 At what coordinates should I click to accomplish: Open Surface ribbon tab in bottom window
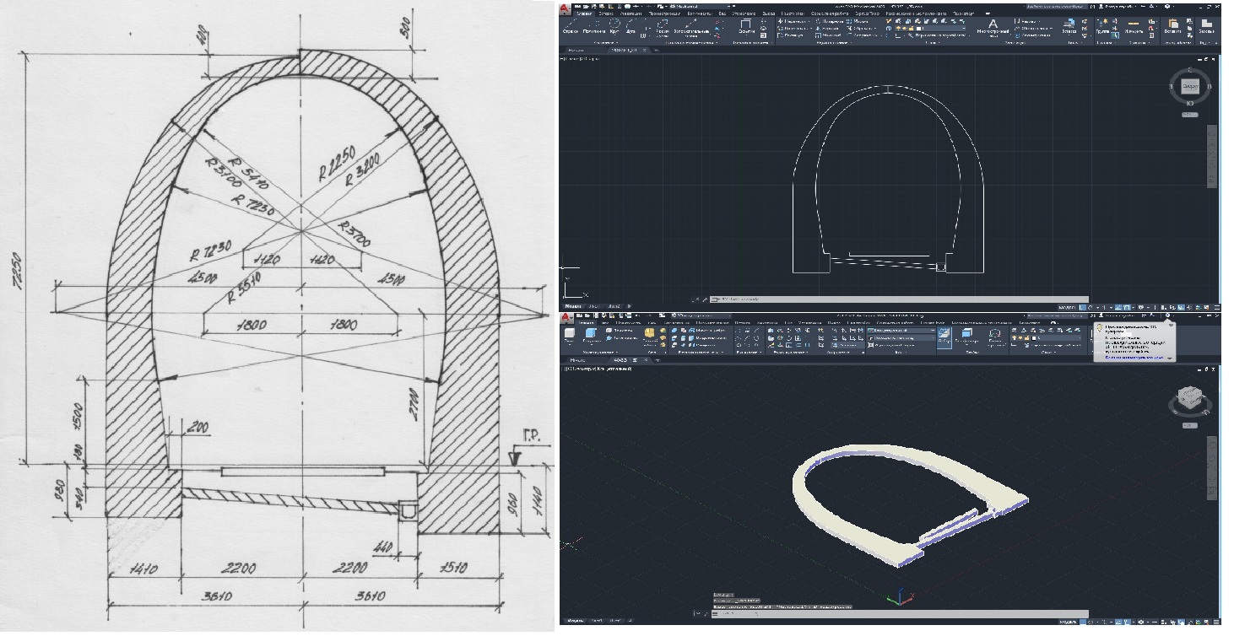[628, 322]
